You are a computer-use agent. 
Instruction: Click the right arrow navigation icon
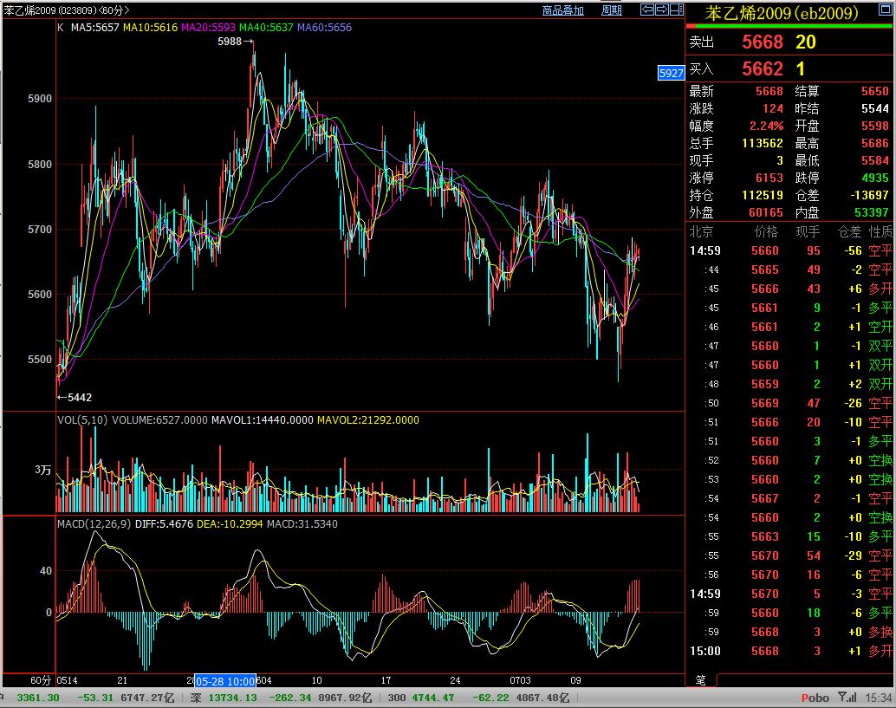tap(662, 10)
